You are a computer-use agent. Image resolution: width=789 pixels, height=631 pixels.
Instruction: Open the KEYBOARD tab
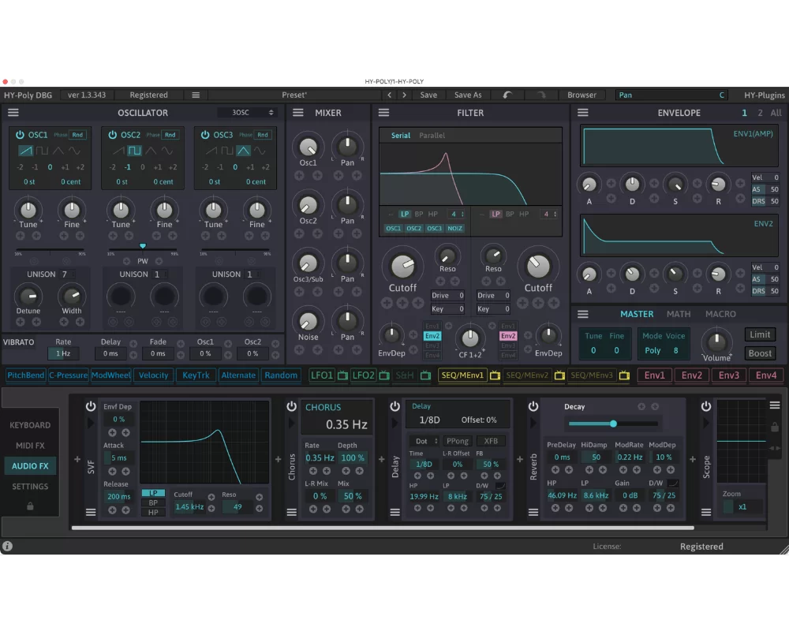(x=30, y=425)
